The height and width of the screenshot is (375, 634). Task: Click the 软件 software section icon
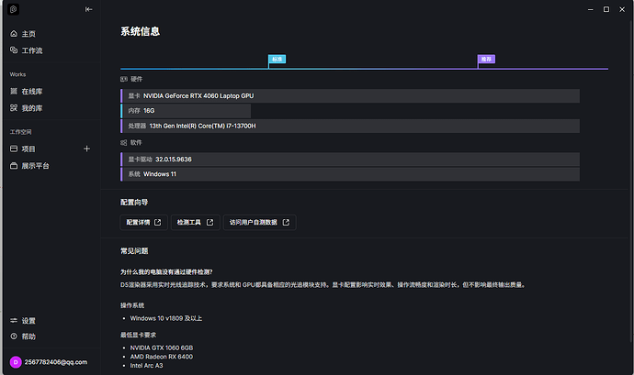pyautogui.click(x=124, y=143)
